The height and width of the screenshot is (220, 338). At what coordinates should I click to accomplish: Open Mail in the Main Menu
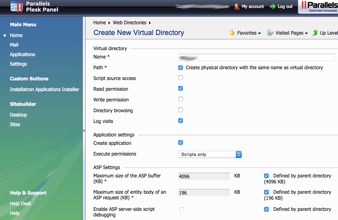coord(14,45)
